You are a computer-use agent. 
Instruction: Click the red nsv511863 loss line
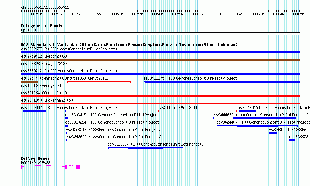click(99, 82)
